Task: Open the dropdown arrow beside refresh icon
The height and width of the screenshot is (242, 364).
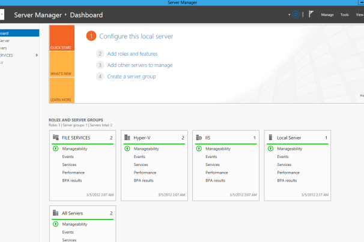Action: (290, 14)
